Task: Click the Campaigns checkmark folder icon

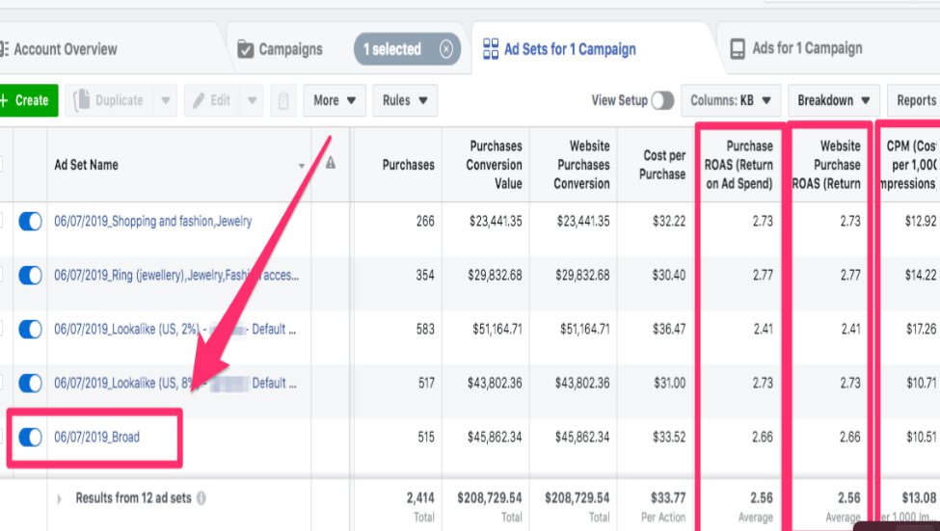Action: click(x=245, y=49)
